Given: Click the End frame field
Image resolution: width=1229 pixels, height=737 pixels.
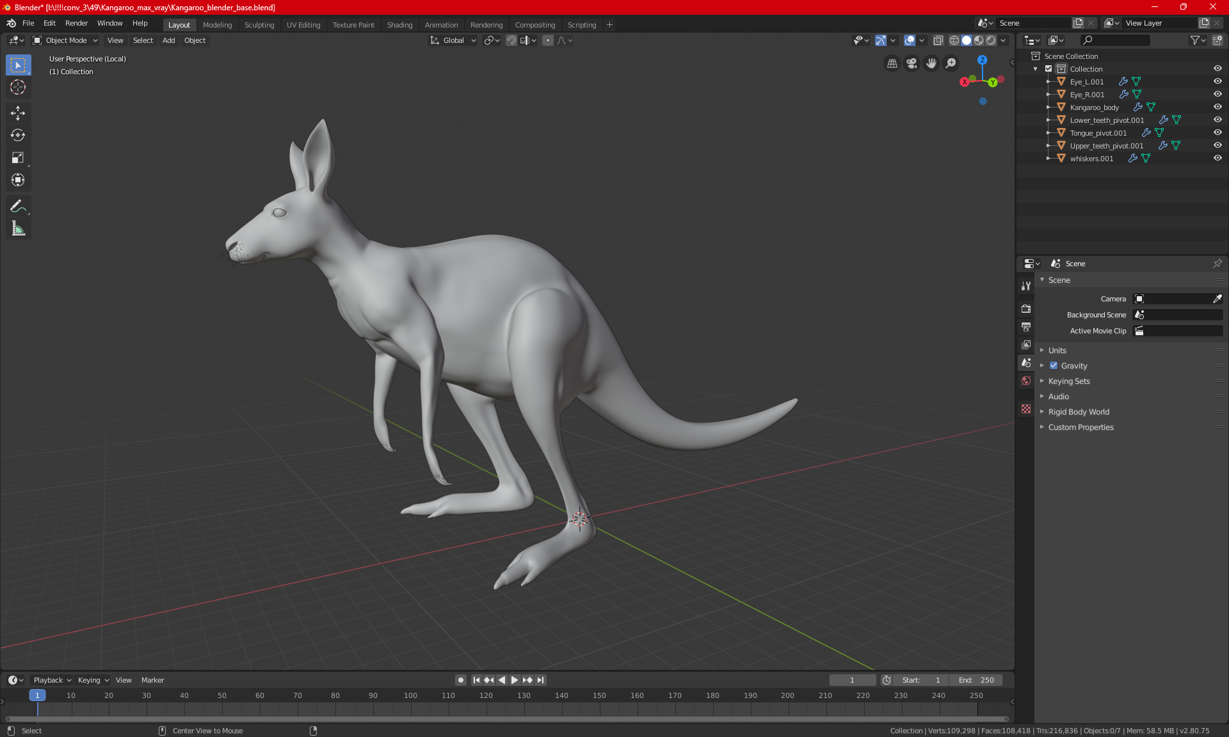Looking at the screenshot, I should [x=976, y=680].
